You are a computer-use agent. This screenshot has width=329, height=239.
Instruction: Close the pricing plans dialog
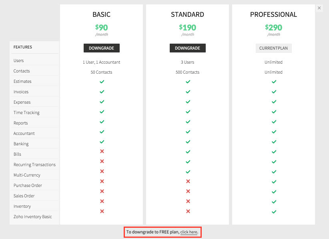pyautogui.click(x=319, y=8)
